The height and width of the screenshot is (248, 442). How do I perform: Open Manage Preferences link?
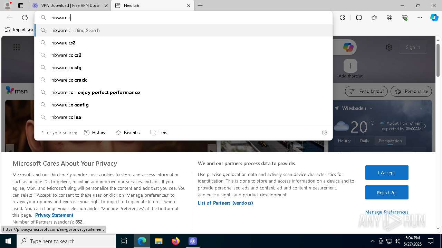coord(387,212)
